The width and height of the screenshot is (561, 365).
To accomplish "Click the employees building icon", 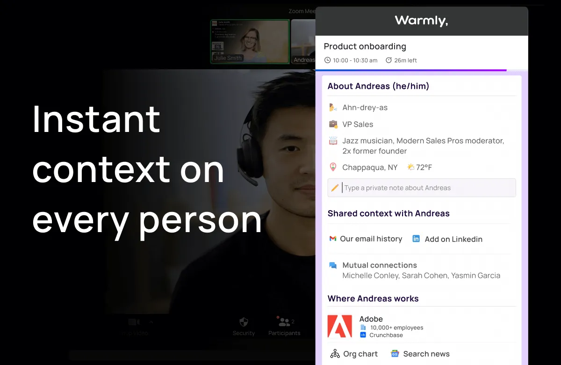I will [363, 328].
